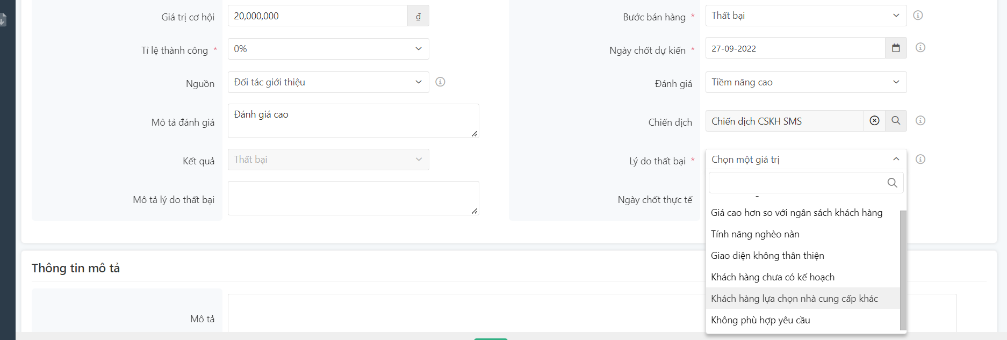Open the Nguồn dropdown
The image size is (1007, 340).
(328, 82)
